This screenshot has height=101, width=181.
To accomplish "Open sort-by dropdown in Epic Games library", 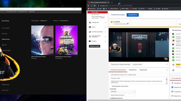I will tap(44, 20).
